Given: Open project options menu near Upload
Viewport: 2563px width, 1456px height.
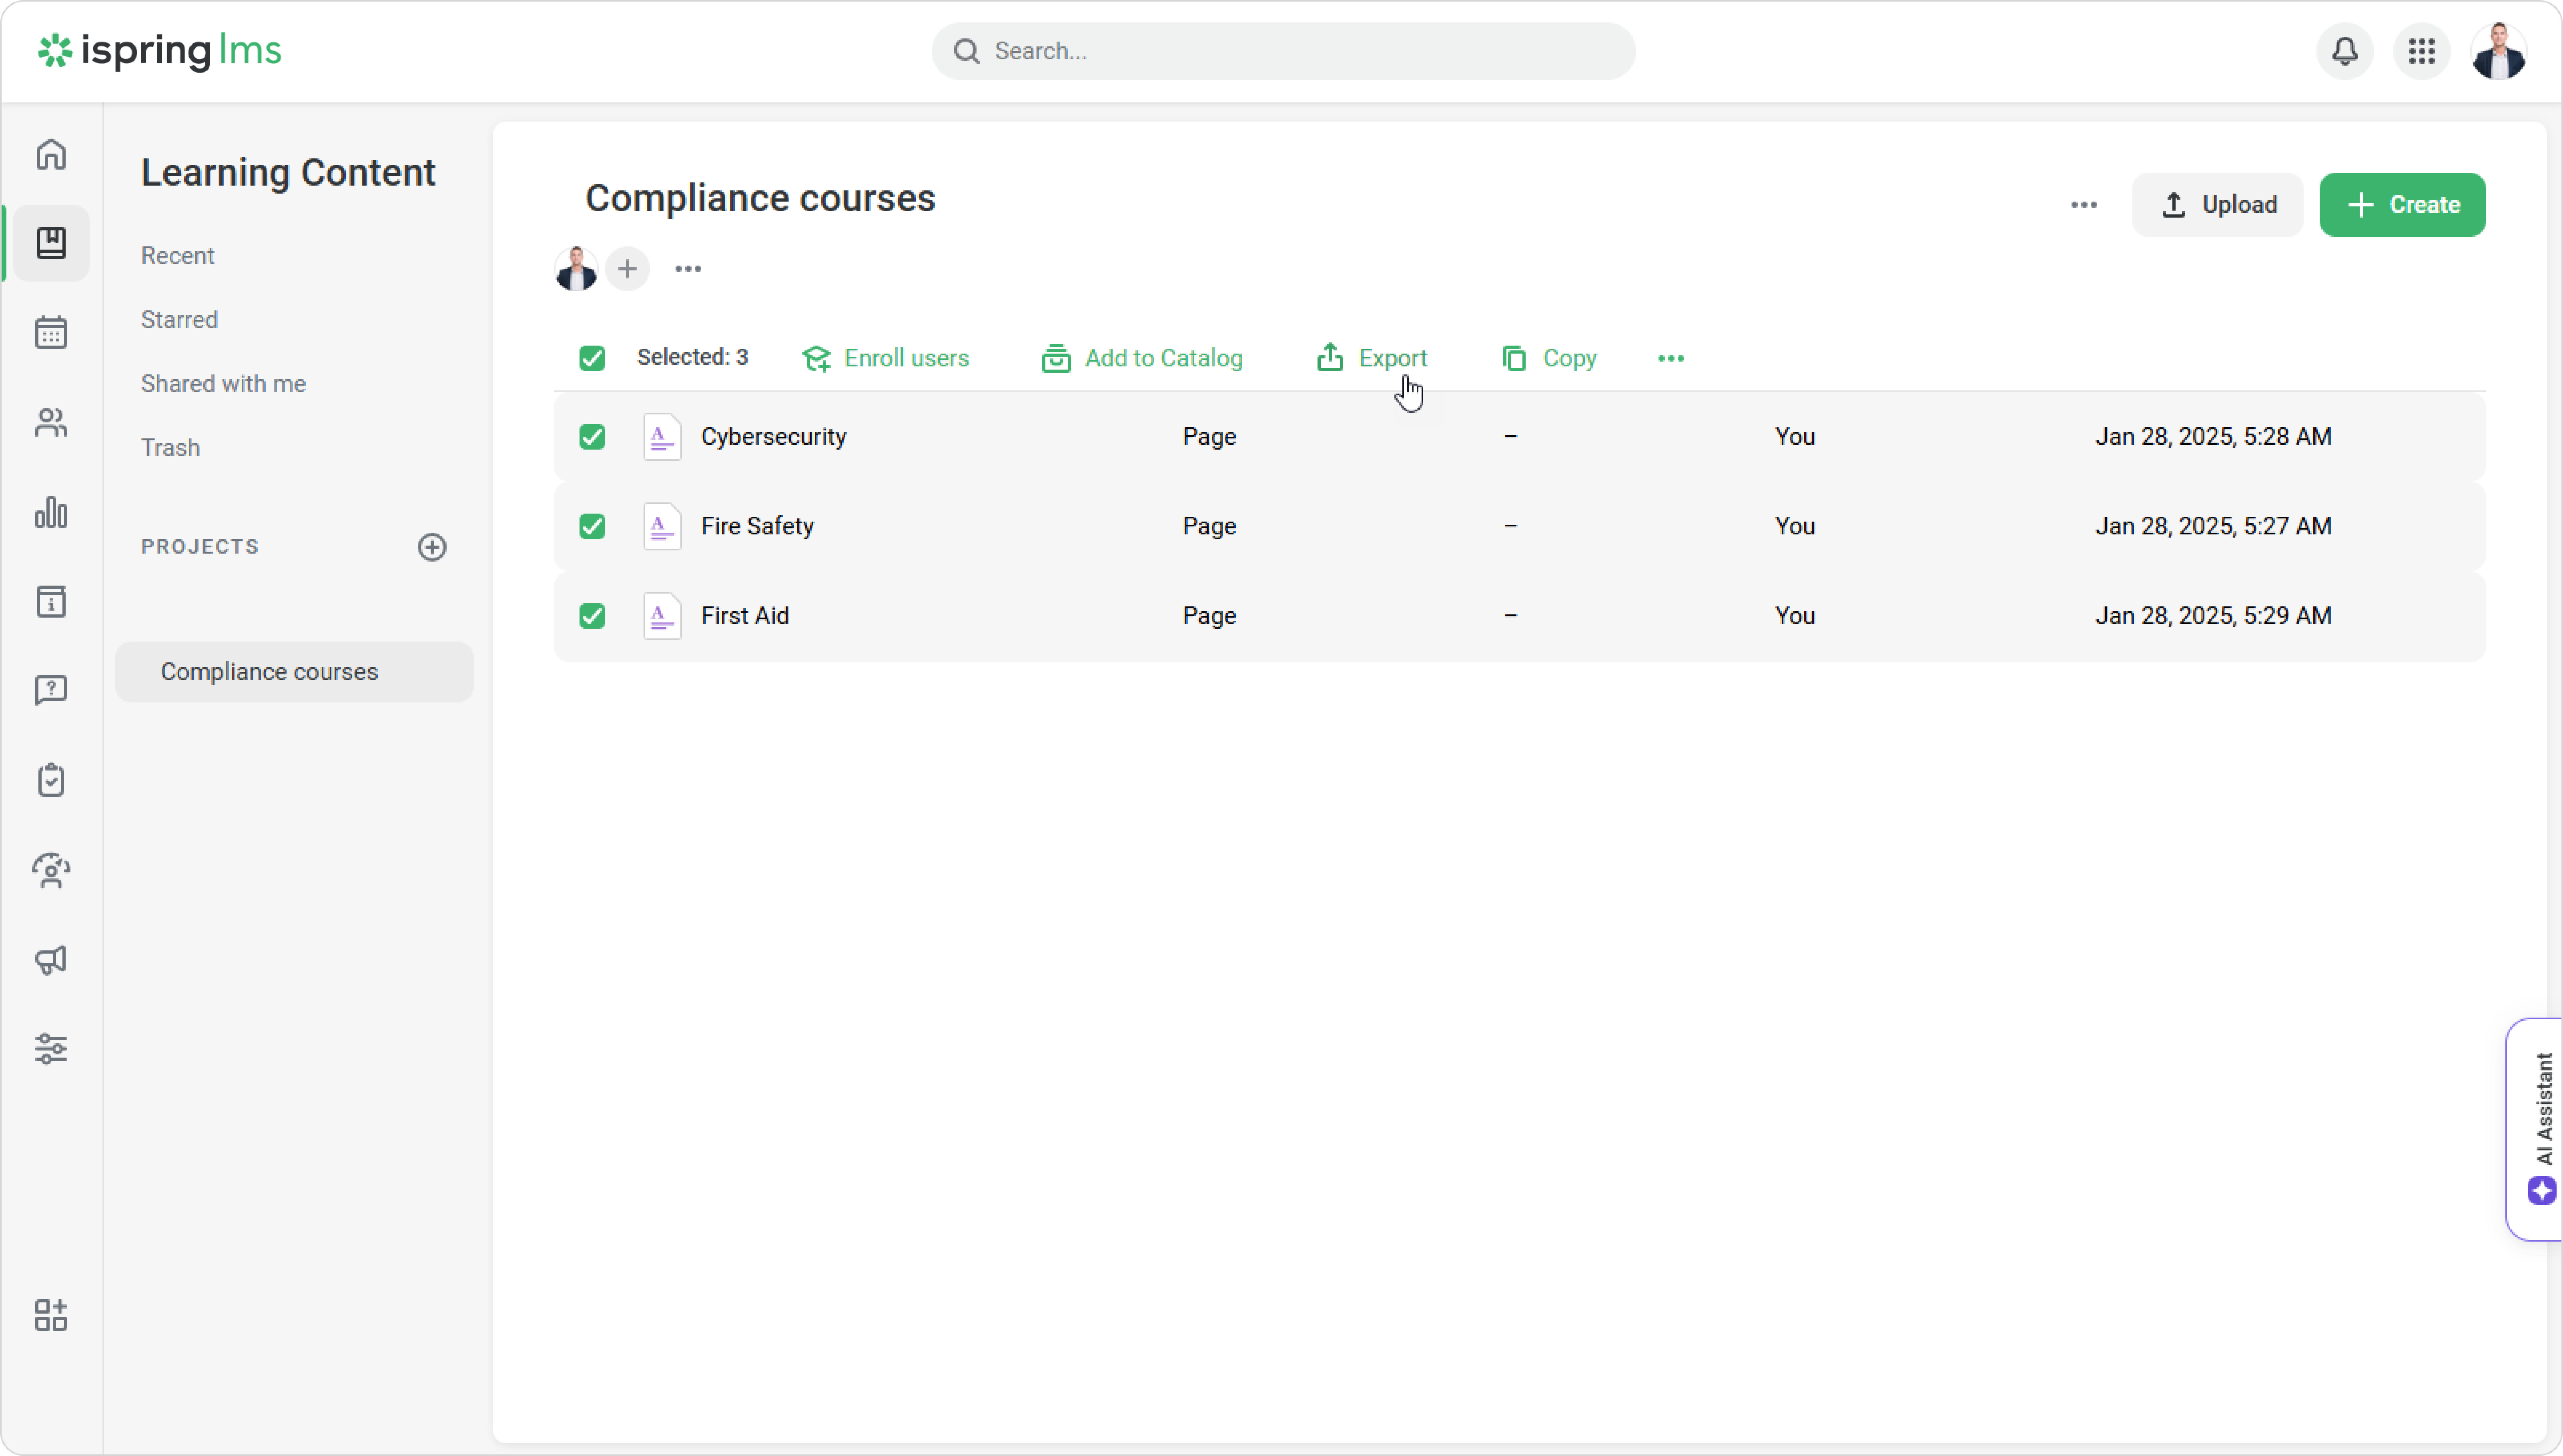Looking at the screenshot, I should coord(2084,205).
